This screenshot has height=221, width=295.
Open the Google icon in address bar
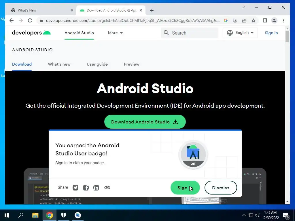(x=226, y=20)
